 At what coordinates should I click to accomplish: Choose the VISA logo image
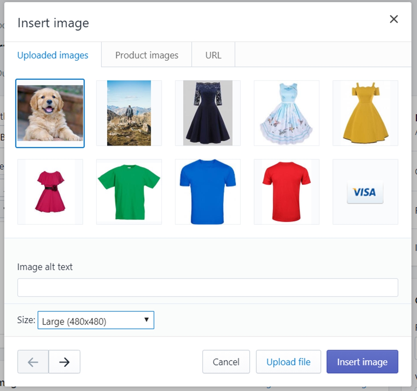pyautogui.click(x=366, y=192)
